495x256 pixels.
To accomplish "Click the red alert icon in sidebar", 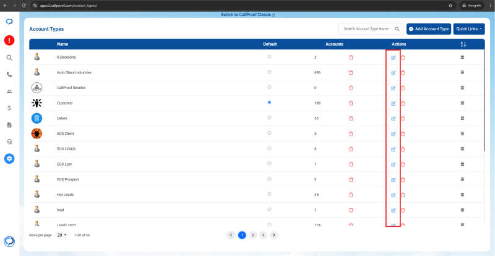I will 9,40.
